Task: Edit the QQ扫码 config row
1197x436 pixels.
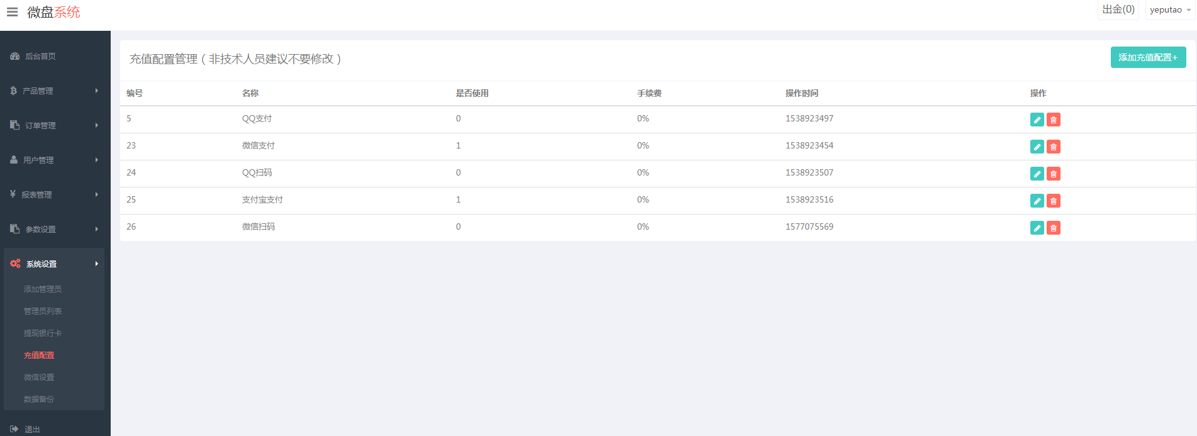Action: [1037, 174]
